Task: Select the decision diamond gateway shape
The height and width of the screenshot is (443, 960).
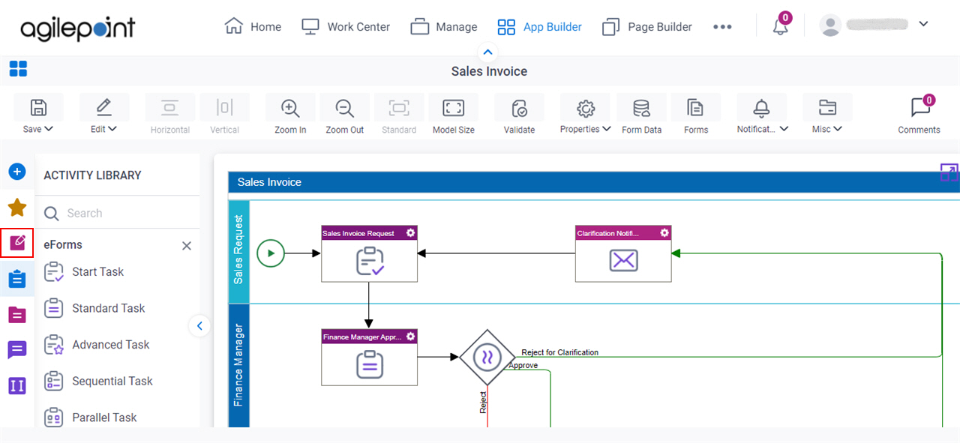Action: 487,358
